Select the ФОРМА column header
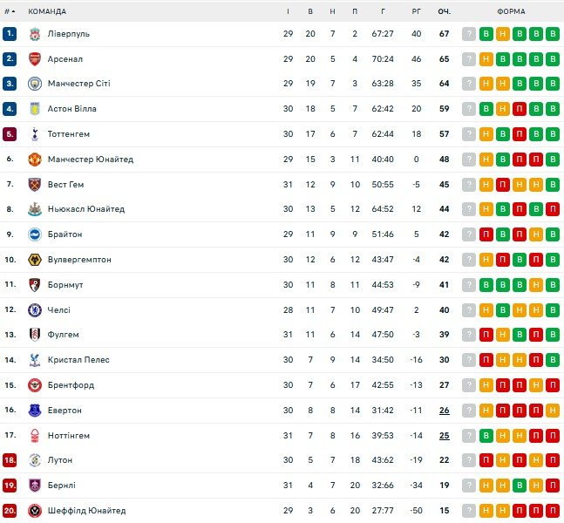 click(x=511, y=11)
